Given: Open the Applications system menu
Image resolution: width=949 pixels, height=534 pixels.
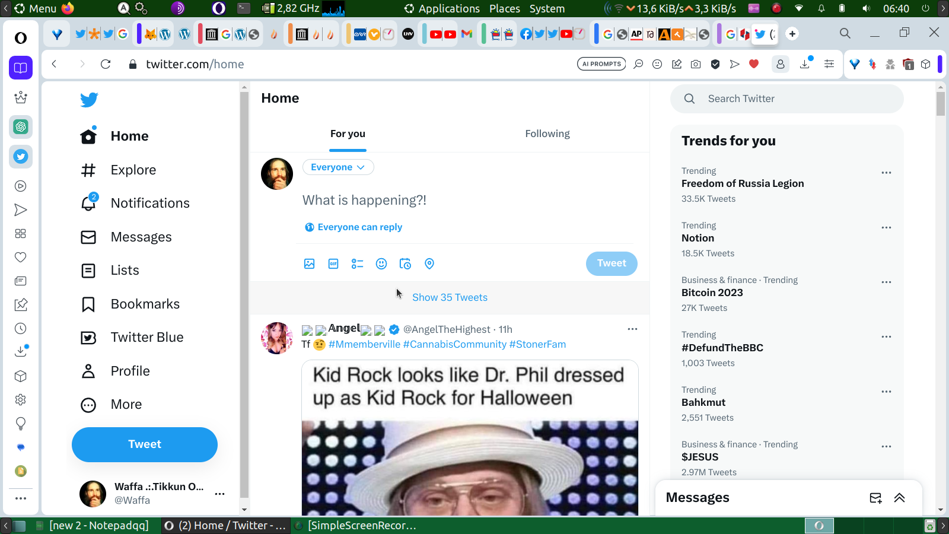Looking at the screenshot, I should pos(449,8).
